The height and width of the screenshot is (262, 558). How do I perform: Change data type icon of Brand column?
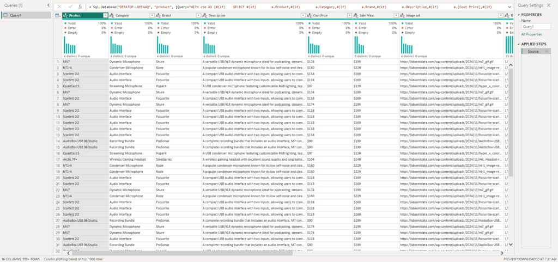click(x=159, y=16)
